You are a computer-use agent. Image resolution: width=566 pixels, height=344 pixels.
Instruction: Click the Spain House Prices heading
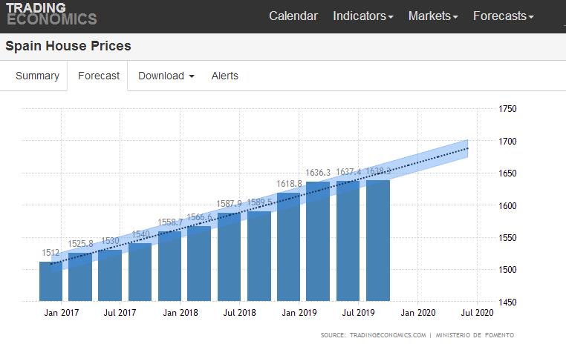68,46
